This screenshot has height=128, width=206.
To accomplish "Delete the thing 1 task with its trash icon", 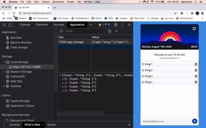I will [x=196, y=64].
